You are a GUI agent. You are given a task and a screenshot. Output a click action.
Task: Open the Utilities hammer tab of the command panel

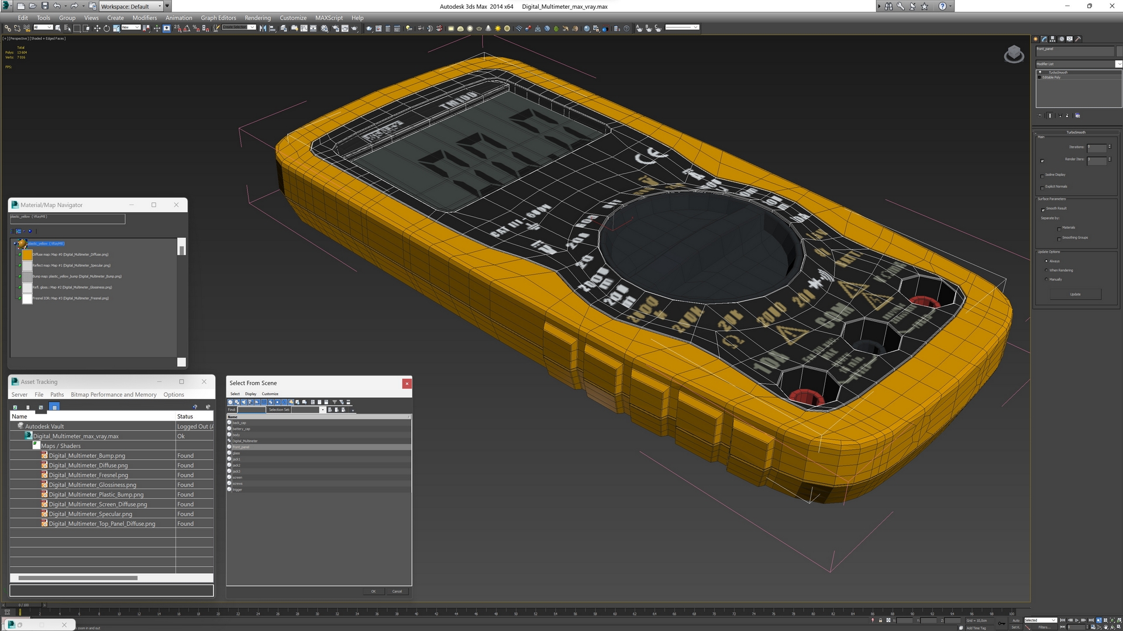pos(1079,39)
